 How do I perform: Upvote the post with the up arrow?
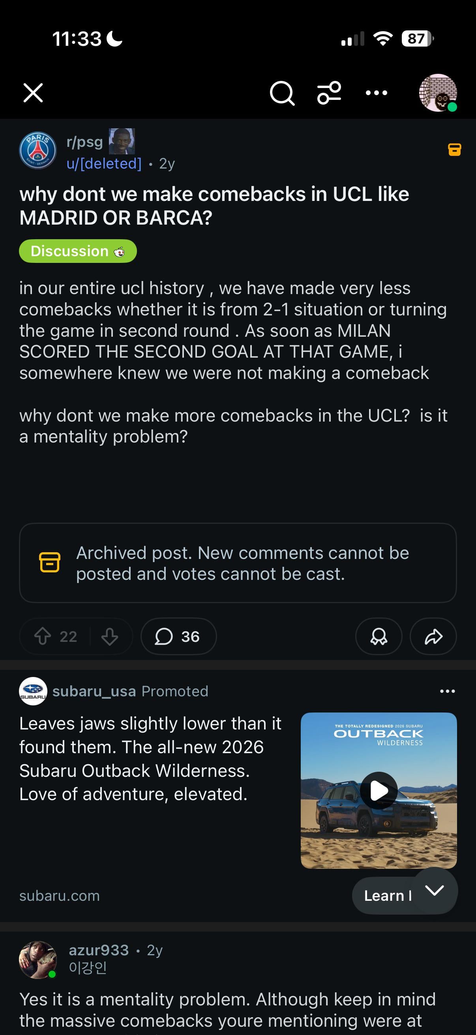(x=43, y=636)
